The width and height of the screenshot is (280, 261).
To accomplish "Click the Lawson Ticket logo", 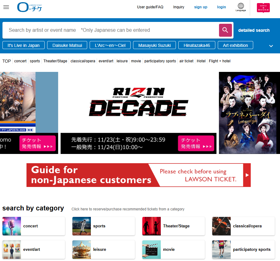I will pyautogui.click(x=30, y=7).
